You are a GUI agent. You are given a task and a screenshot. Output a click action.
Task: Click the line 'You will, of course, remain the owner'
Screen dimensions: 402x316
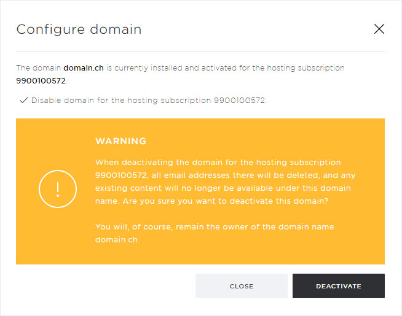point(215,226)
